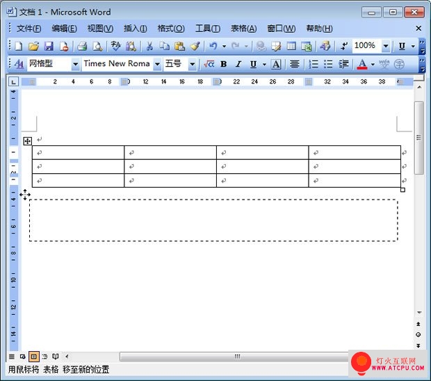This screenshot has width=431, height=381.
Task: Open the 视图(V) menu
Action: pyautogui.click(x=100, y=29)
